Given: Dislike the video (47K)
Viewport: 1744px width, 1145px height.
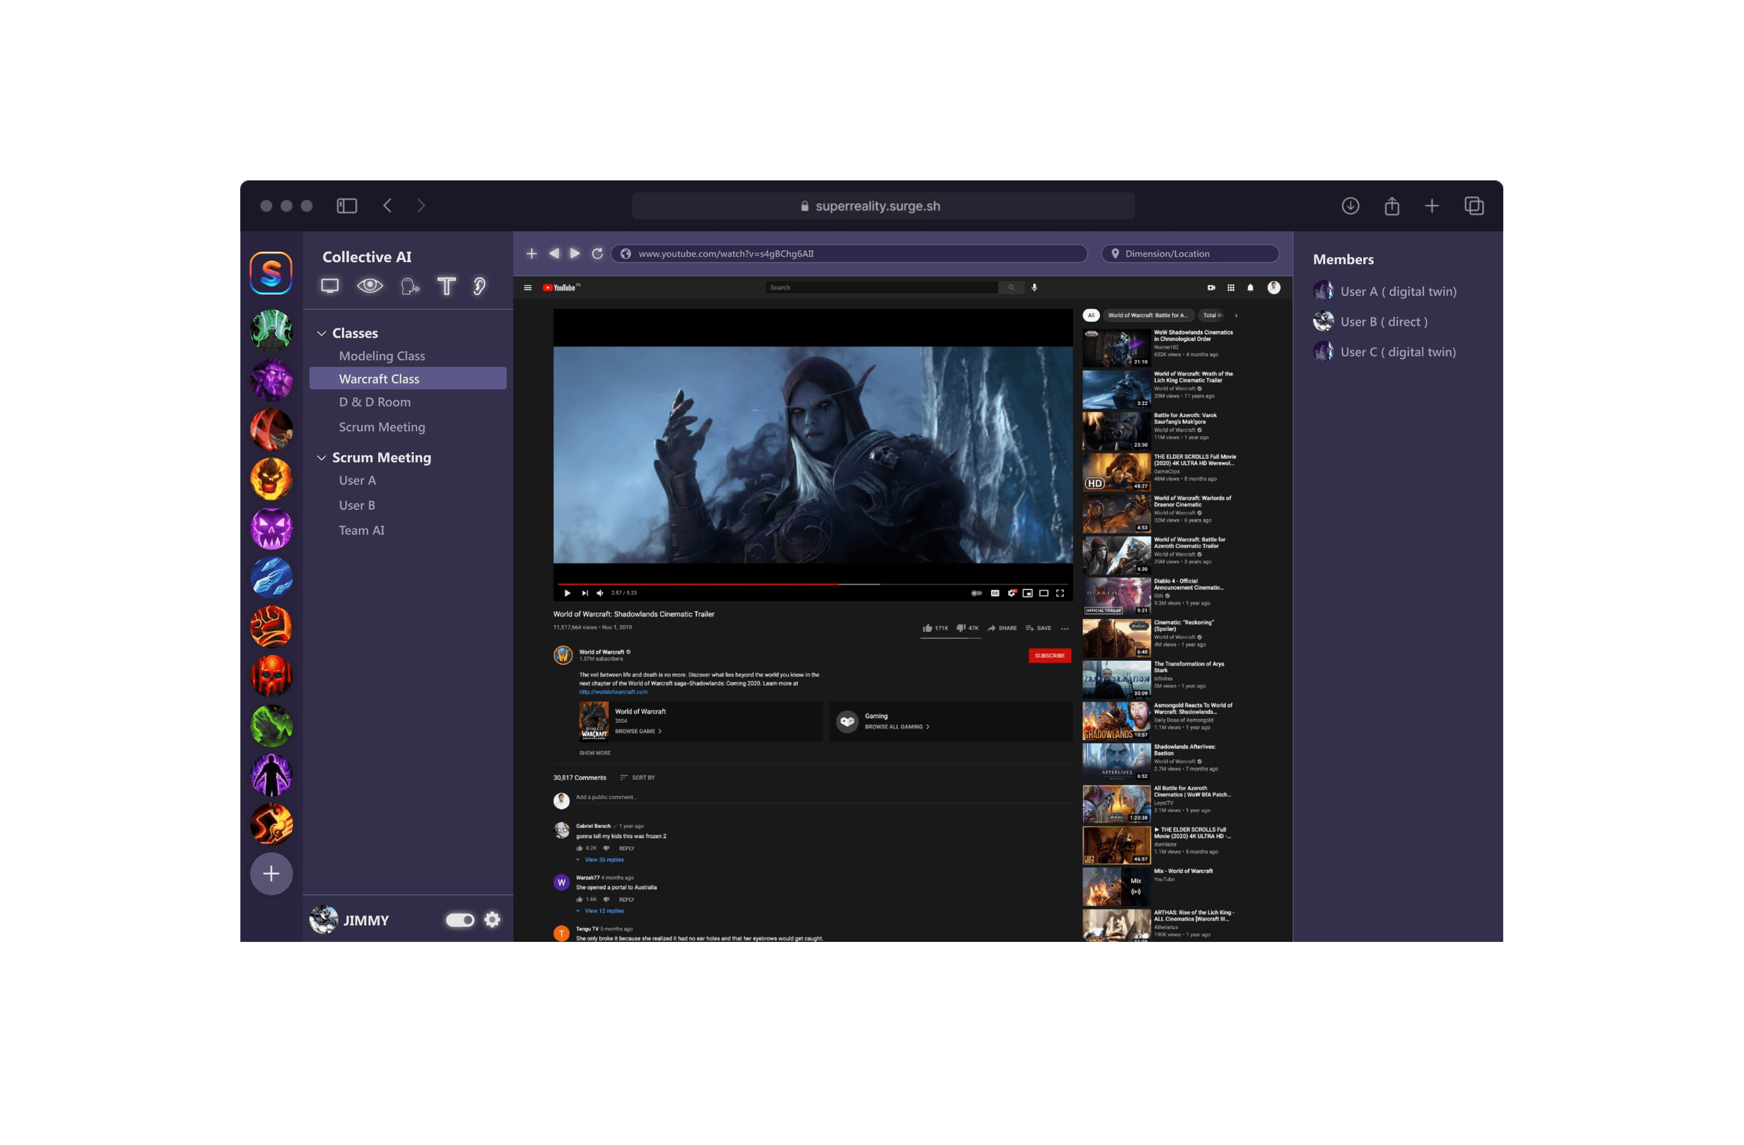Looking at the screenshot, I should [x=967, y=628].
